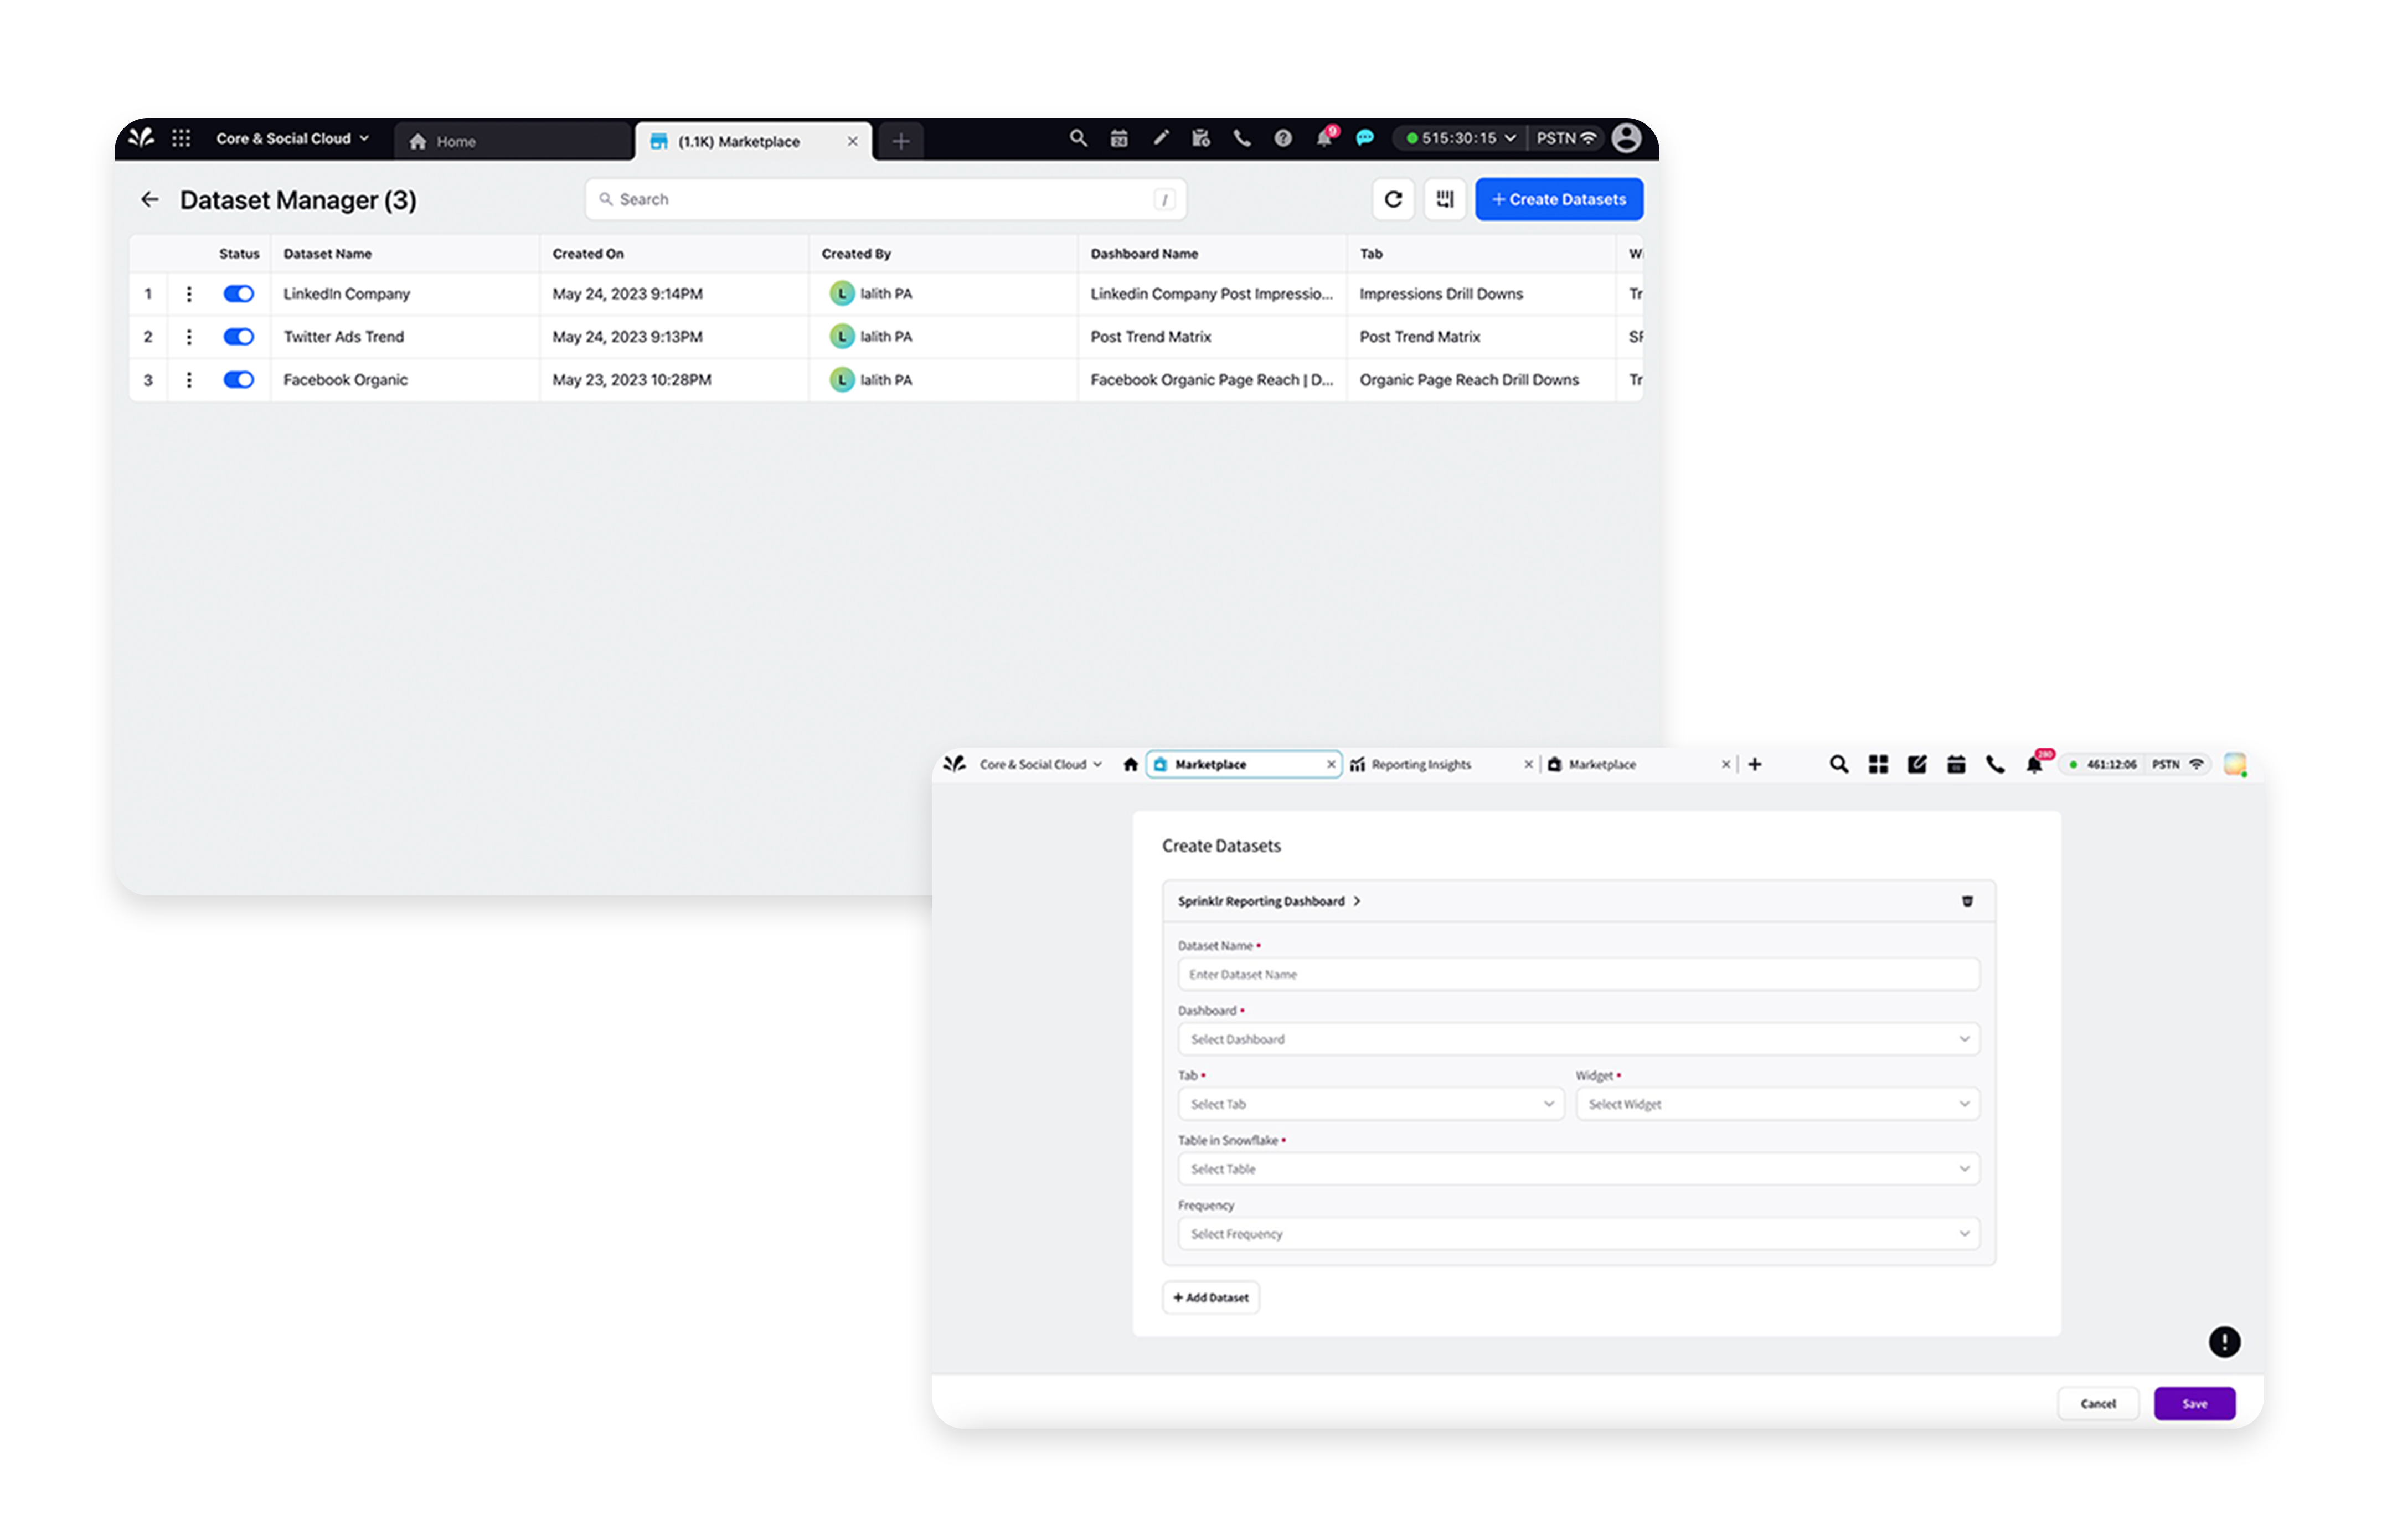Open the Select Widget dropdown
Image resolution: width=2392 pixels, height=1540 pixels.
click(x=1776, y=1104)
